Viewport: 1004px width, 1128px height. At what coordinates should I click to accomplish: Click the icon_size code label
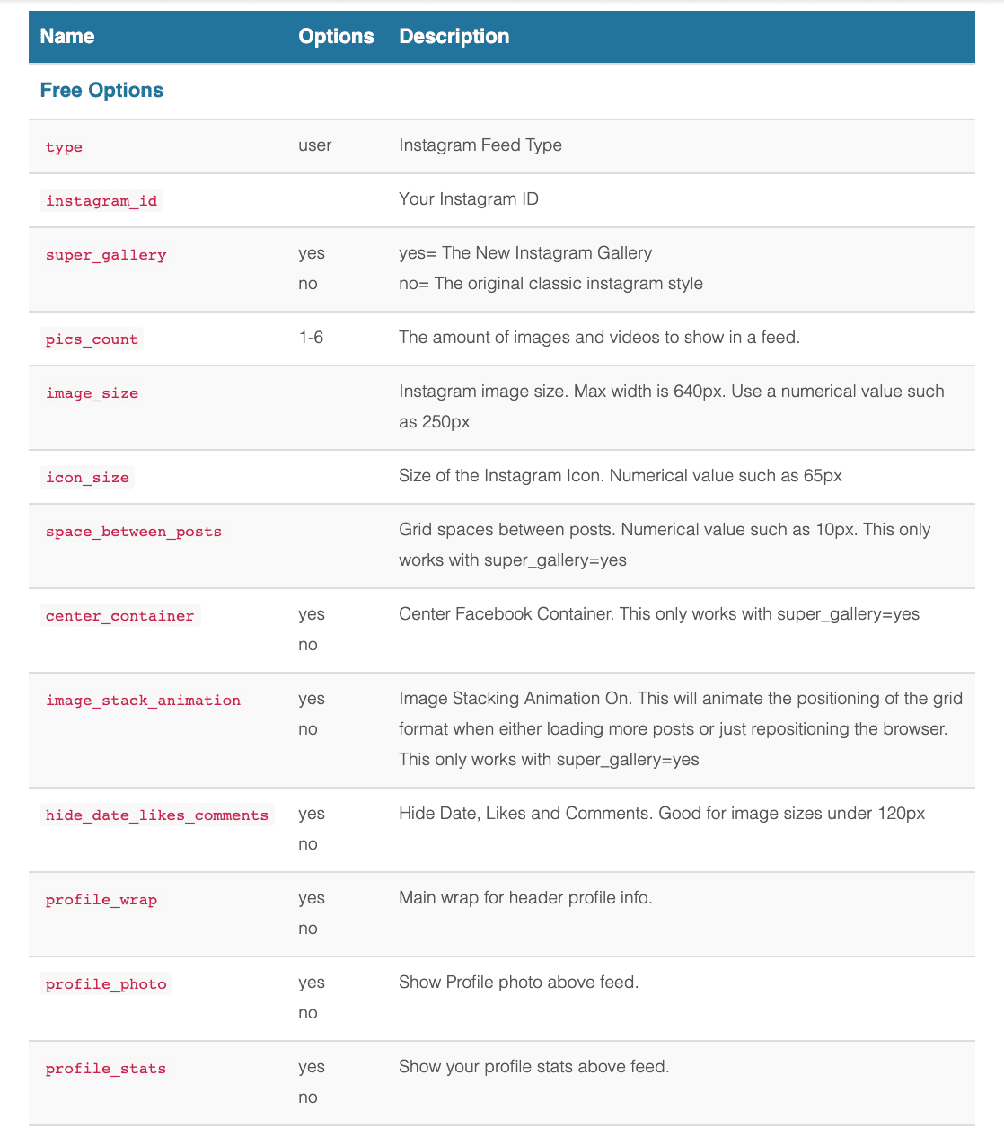pyautogui.click(x=87, y=478)
